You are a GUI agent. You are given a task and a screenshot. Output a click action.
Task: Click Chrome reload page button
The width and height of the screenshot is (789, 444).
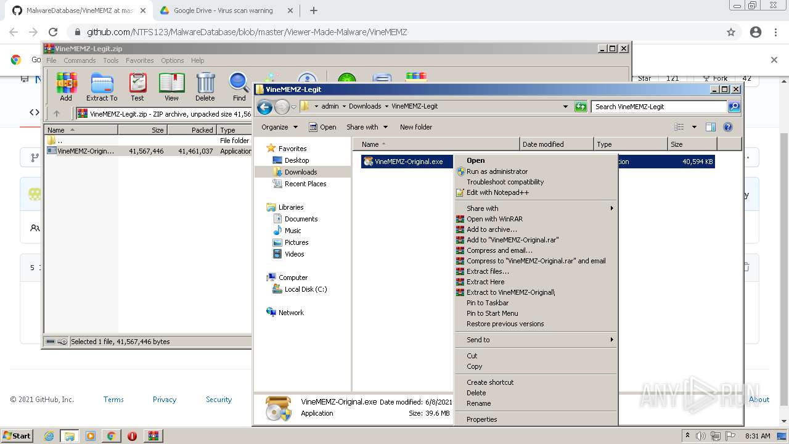point(53,32)
